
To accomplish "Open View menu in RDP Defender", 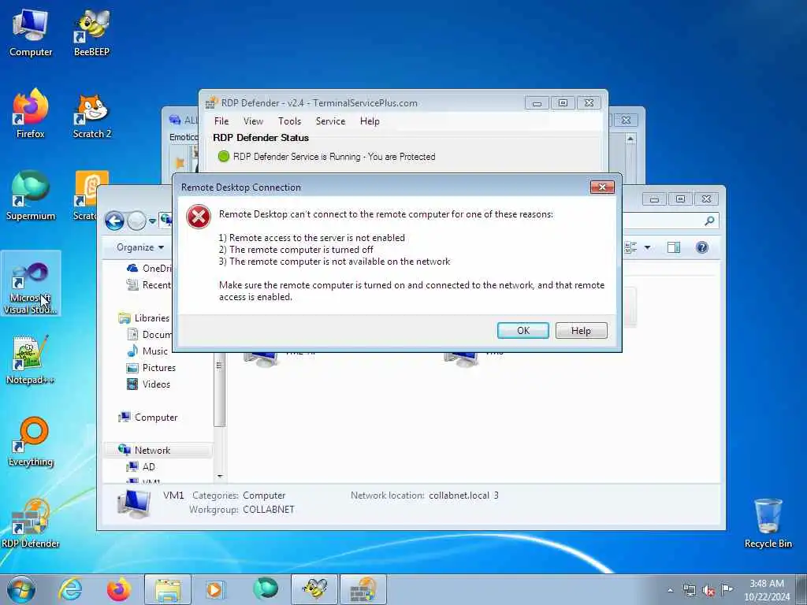I will click(253, 121).
